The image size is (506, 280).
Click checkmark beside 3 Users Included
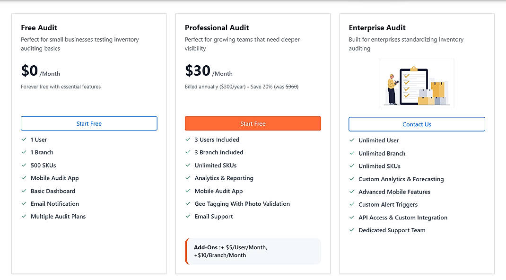click(188, 140)
